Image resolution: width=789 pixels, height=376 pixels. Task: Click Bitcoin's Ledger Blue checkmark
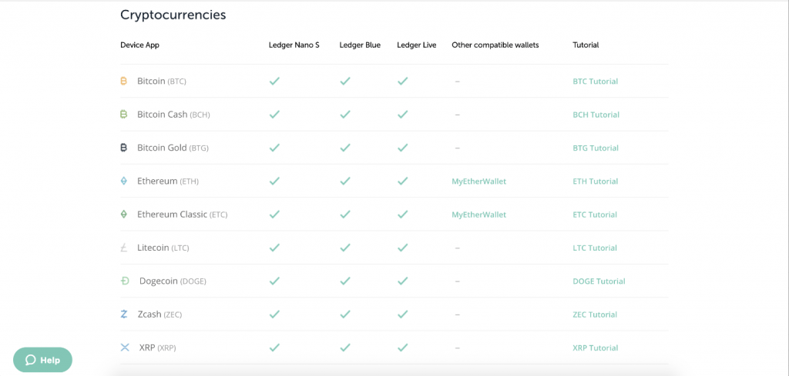click(x=344, y=81)
